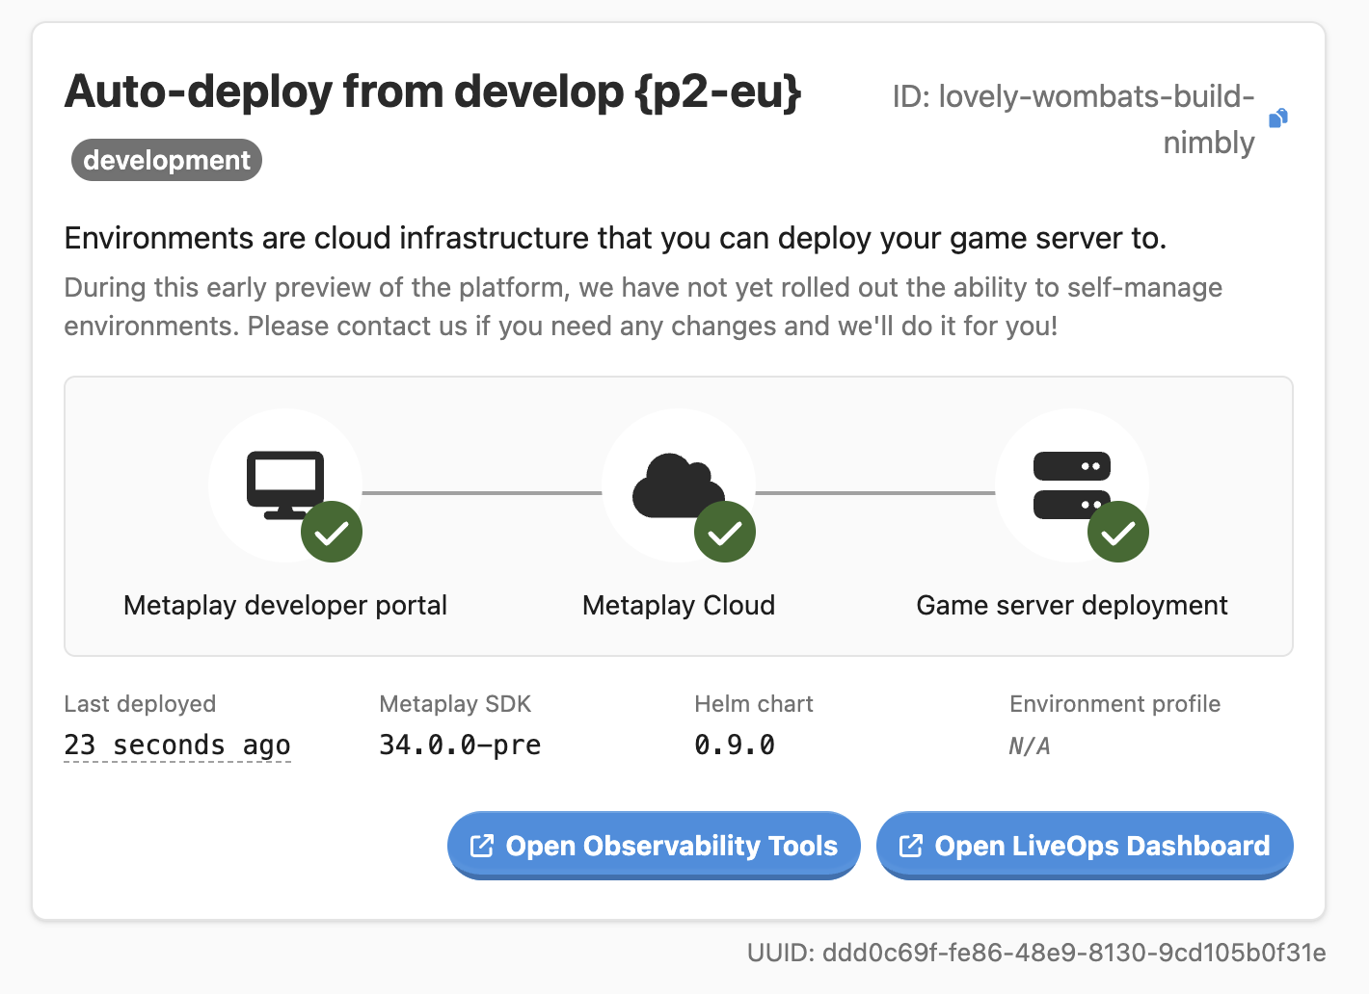
Task: Click the 'Auto-deploy from develop {p2-eu}' heading
Action: coord(433,92)
